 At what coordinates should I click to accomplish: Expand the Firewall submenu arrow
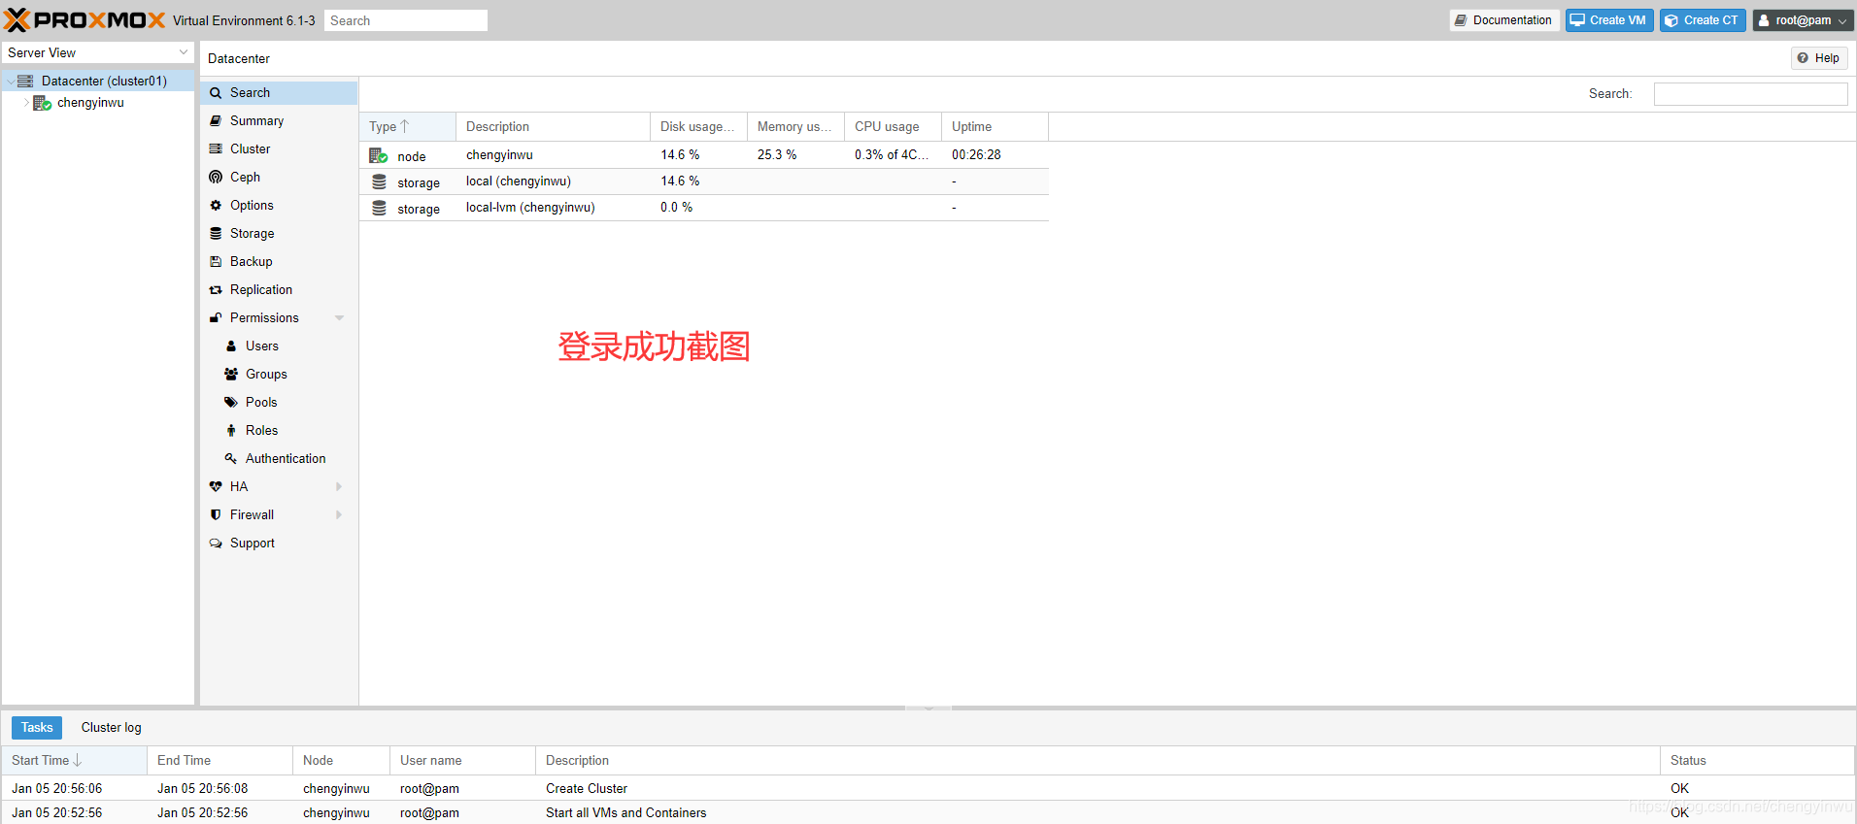(x=339, y=515)
